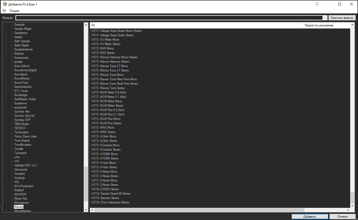Click the Пресет по умолчанию column header

point(327,25)
